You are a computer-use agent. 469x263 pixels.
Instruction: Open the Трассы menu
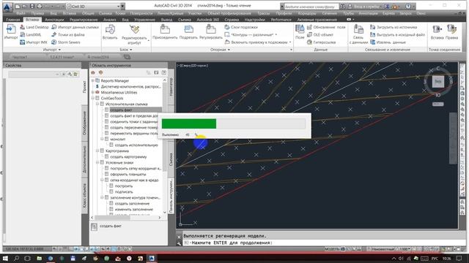click(x=264, y=13)
